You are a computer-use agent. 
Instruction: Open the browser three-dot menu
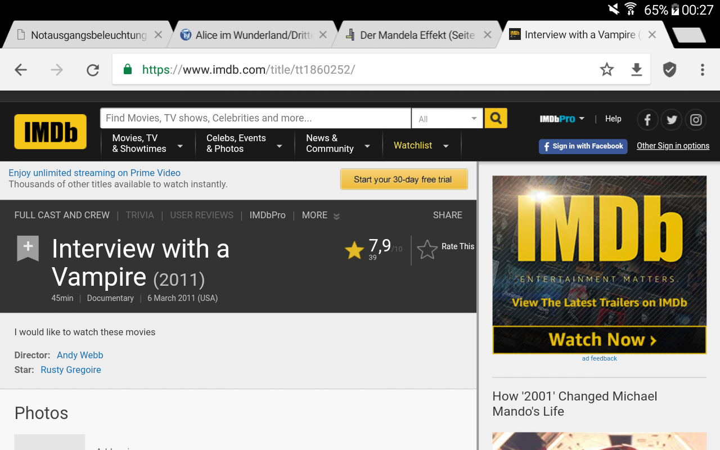702,70
